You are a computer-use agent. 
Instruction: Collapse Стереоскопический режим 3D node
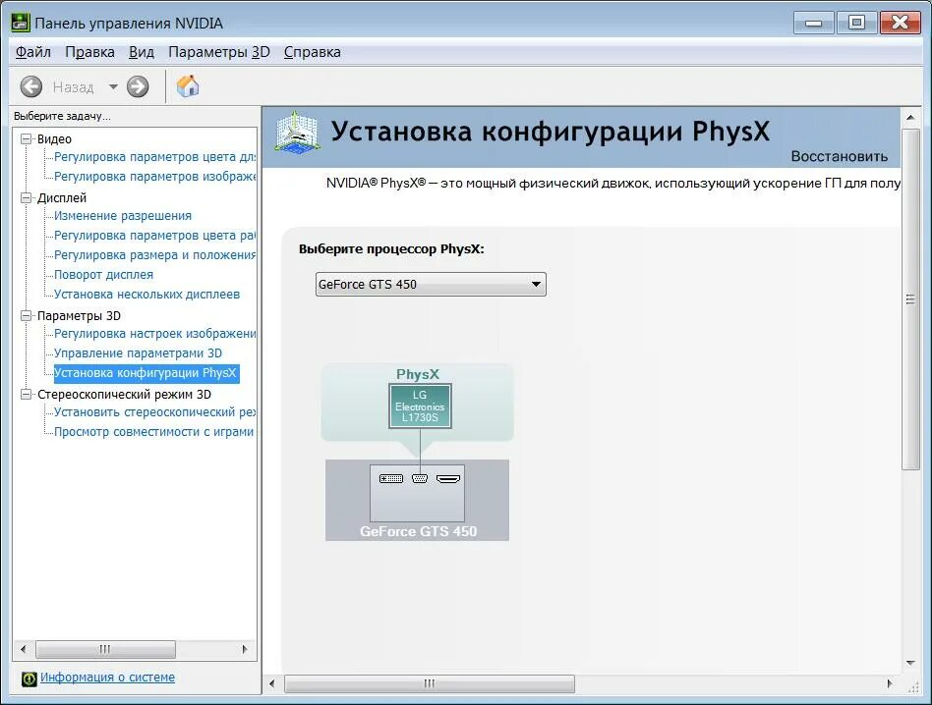click(27, 394)
